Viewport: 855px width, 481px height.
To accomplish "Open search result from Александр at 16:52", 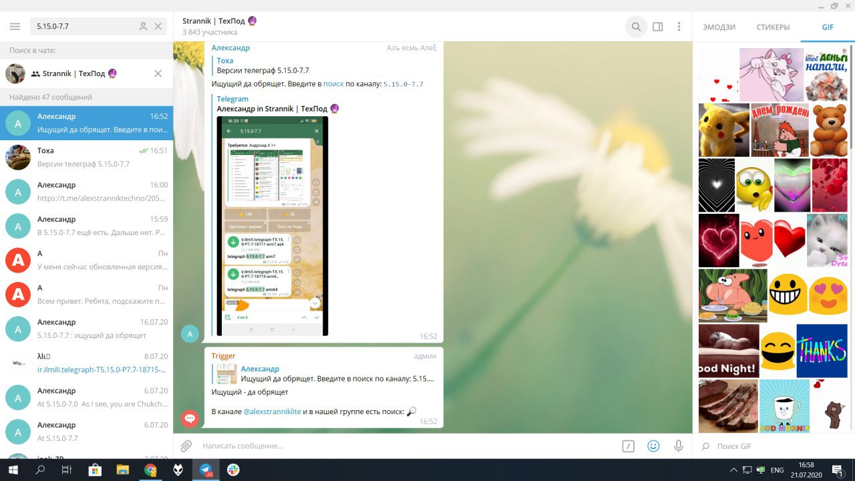I will (x=87, y=123).
